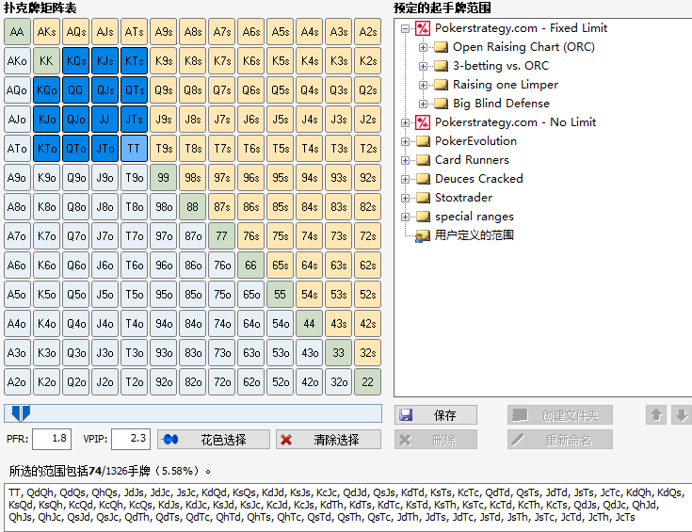Click the Pokerstrategy Fixed Limit percent icon

coord(423,28)
